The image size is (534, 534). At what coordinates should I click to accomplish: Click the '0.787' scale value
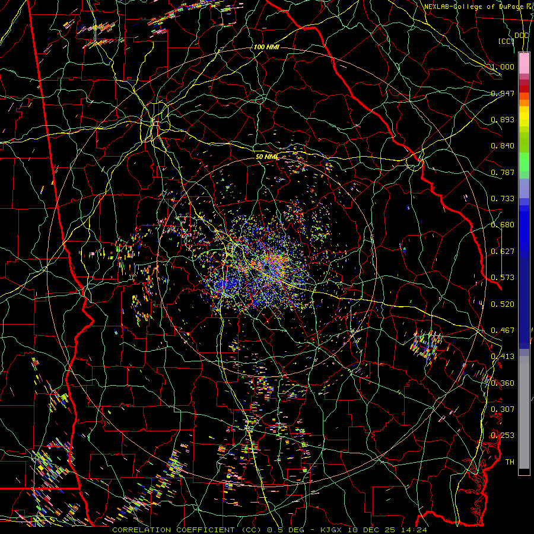tap(503, 172)
